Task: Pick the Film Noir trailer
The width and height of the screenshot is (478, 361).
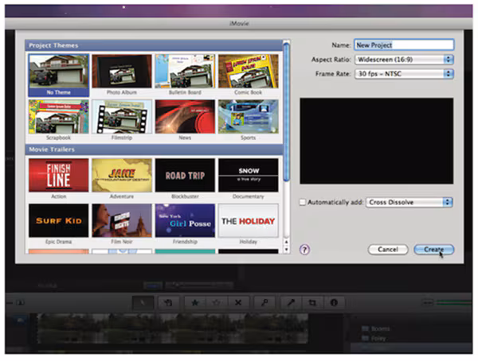Action: [x=122, y=224]
